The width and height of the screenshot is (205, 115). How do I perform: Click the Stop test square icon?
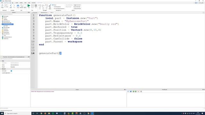(x=36, y=6)
